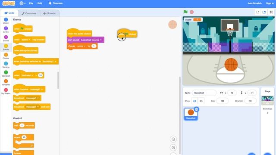Image resolution: width=276 pixels, height=155 pixels.
Task: Click the block palette scrollbar
Action: click(x=58, y=80)
